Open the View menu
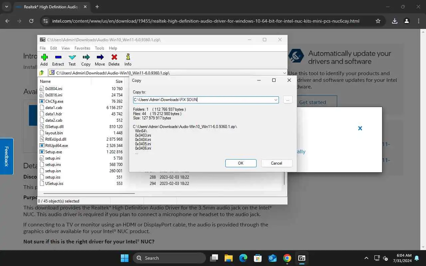 (x=66, y=48)
